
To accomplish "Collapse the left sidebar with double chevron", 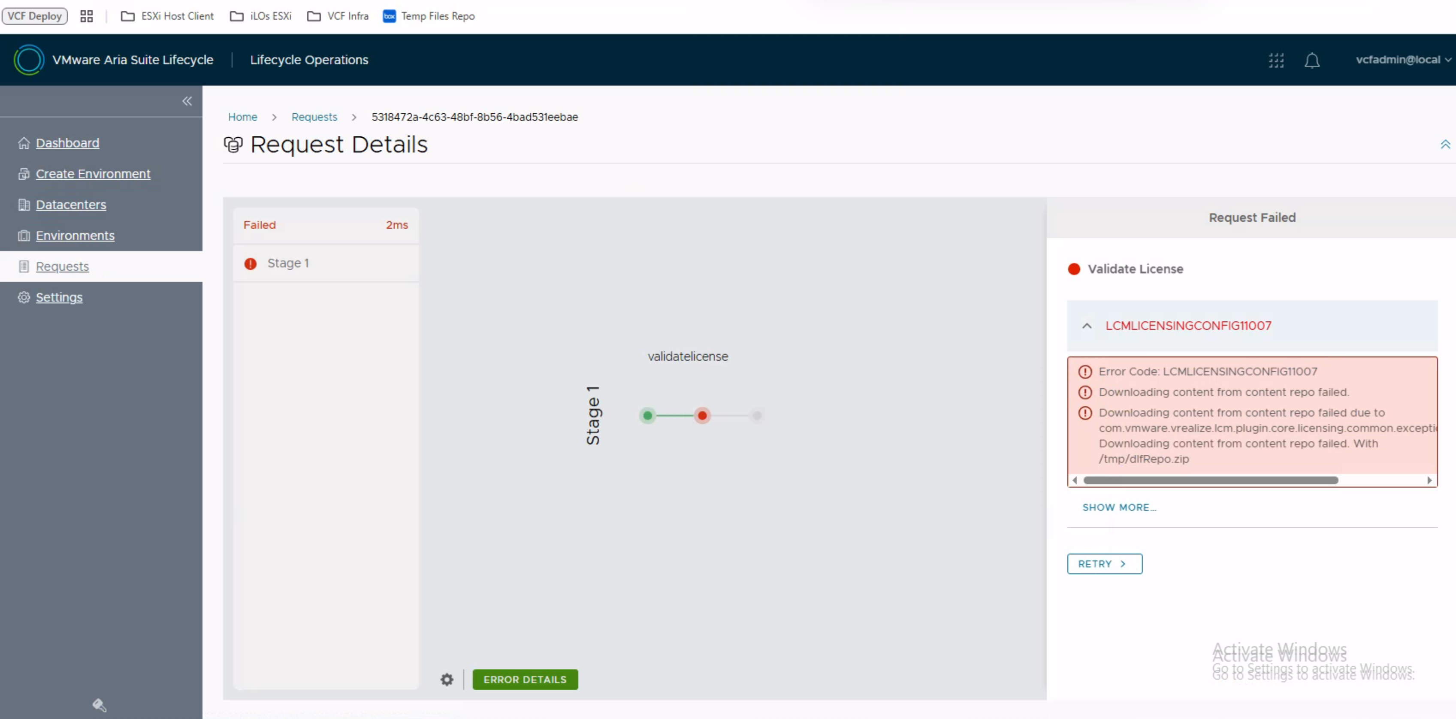I will coord(187,101).
